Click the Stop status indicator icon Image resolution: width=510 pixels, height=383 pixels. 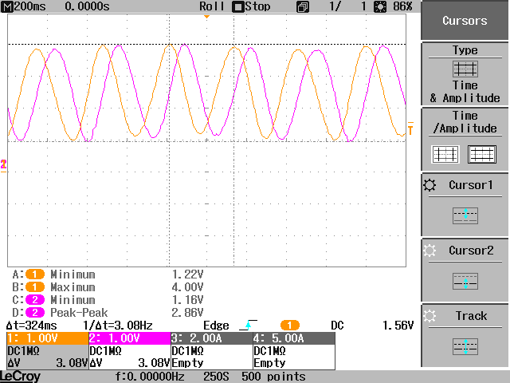point(237,7)
